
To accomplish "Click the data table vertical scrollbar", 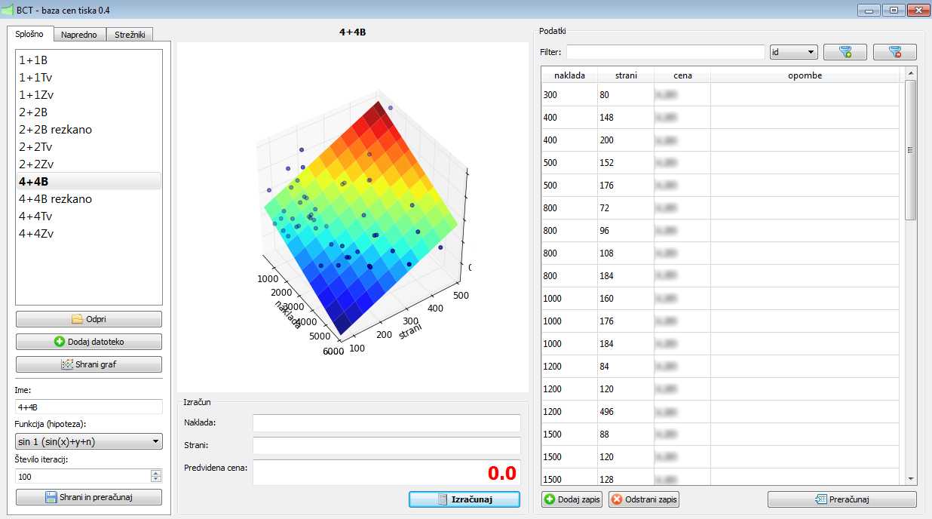I will tap(910, 151).
